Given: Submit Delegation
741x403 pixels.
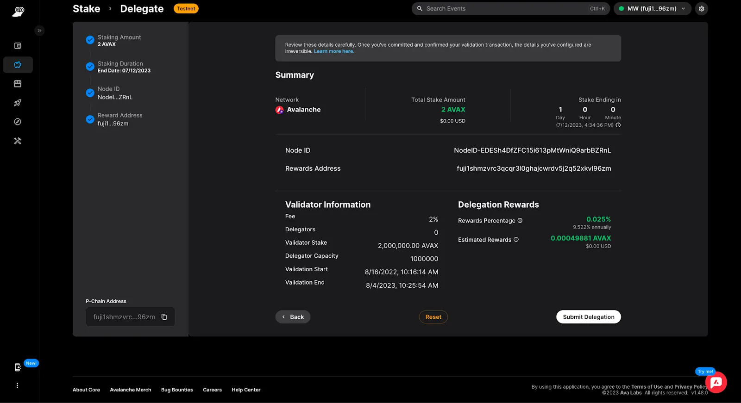Looking at the screenshot, I should pos(588,317).
